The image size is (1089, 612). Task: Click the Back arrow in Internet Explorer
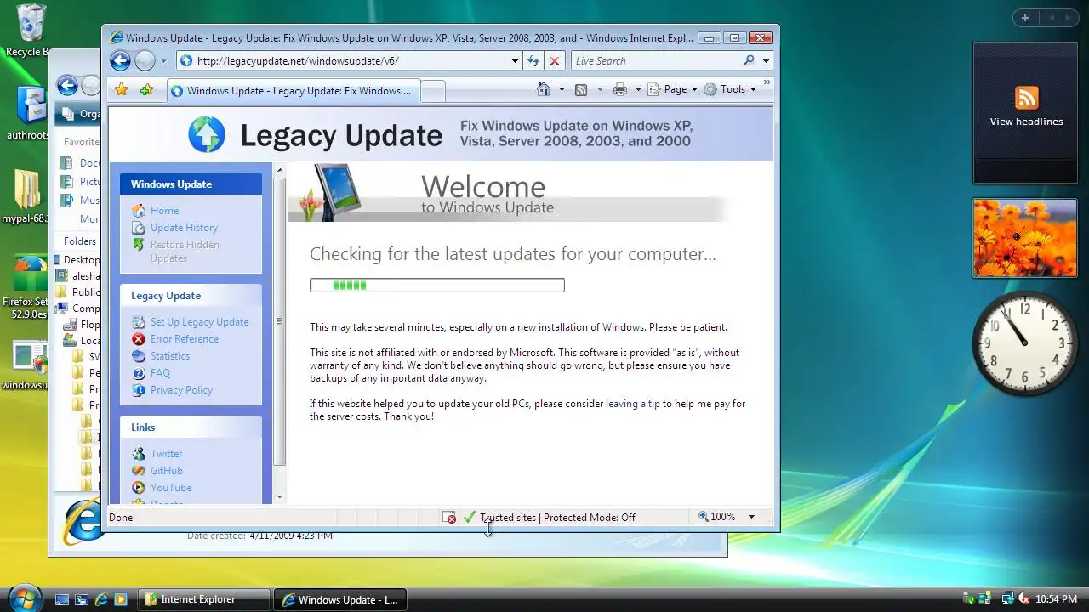[120, 60]
